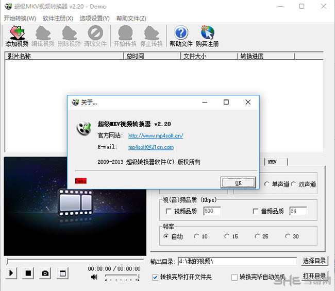Viewport: 335px width, 291px height.
Task: Click the 转换进度 column header
Action: pos(266,56)
